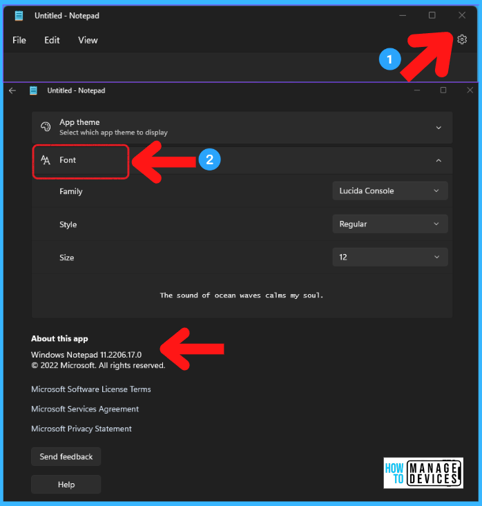Click the About this app heading

tap(59, 338)
